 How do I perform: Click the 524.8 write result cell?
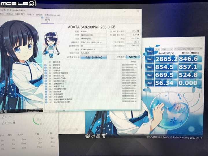pyautogui.click(x=190, y=75)
